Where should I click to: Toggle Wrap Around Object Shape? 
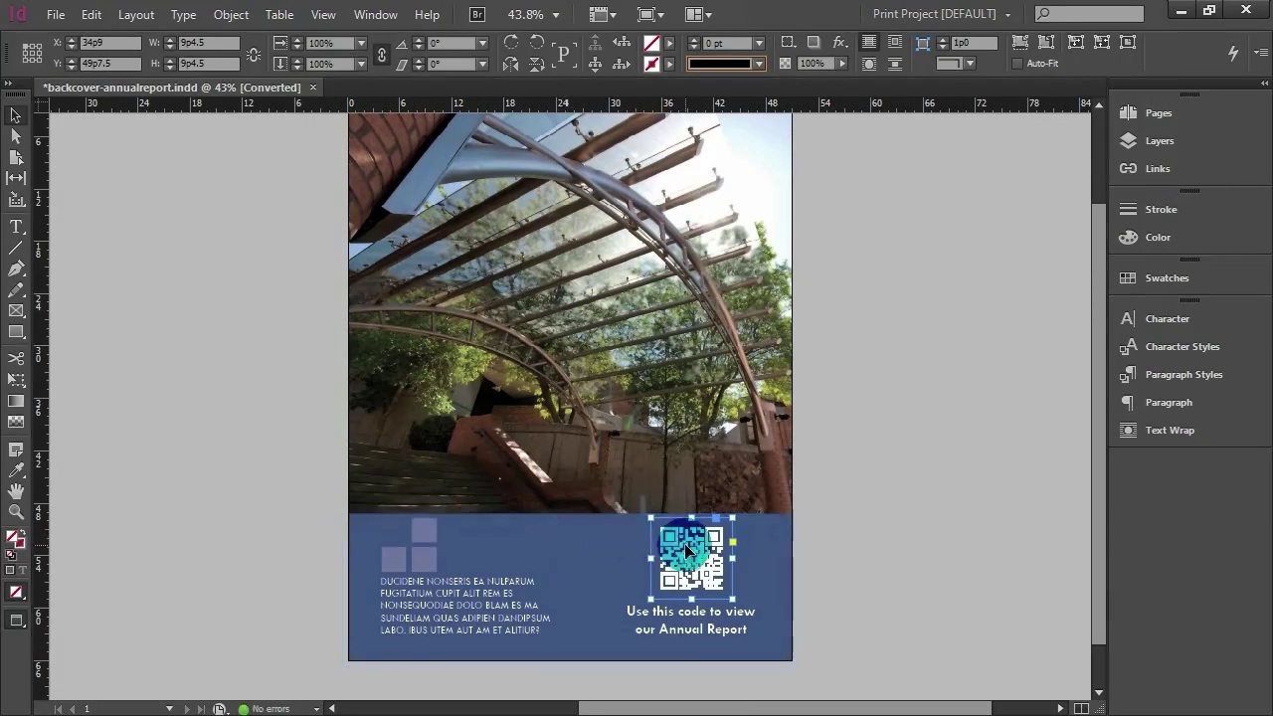[869, 64]
